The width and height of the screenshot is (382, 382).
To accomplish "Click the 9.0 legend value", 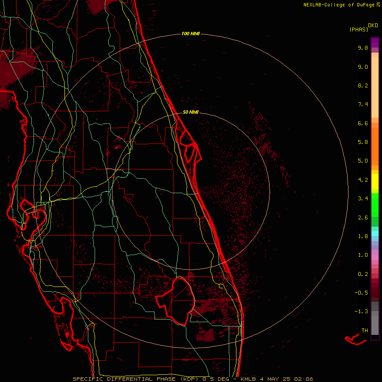I will pos(363,67).
